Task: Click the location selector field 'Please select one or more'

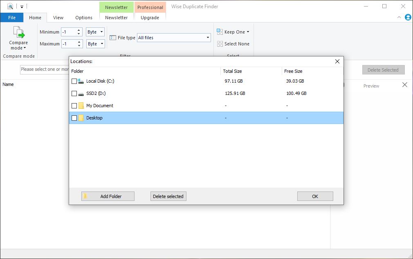Action: click(x=45, y=69)
